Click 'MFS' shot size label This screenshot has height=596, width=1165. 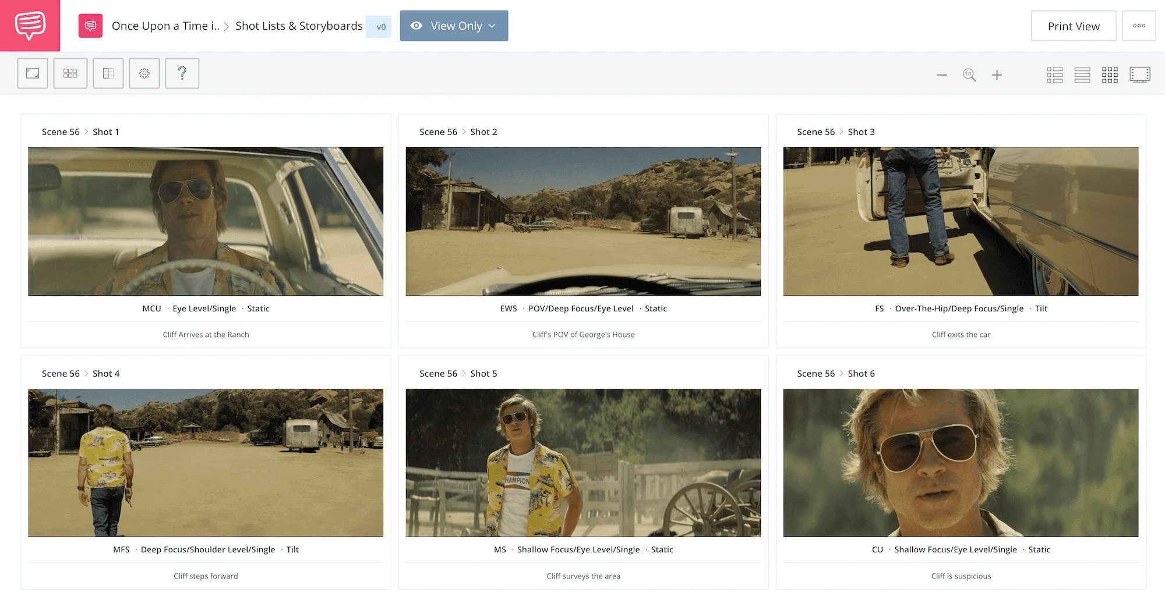pyautogui.click(x=121, y=549)
